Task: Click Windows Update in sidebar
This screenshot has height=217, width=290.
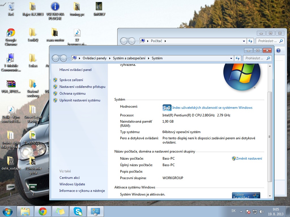Action: 72,184
